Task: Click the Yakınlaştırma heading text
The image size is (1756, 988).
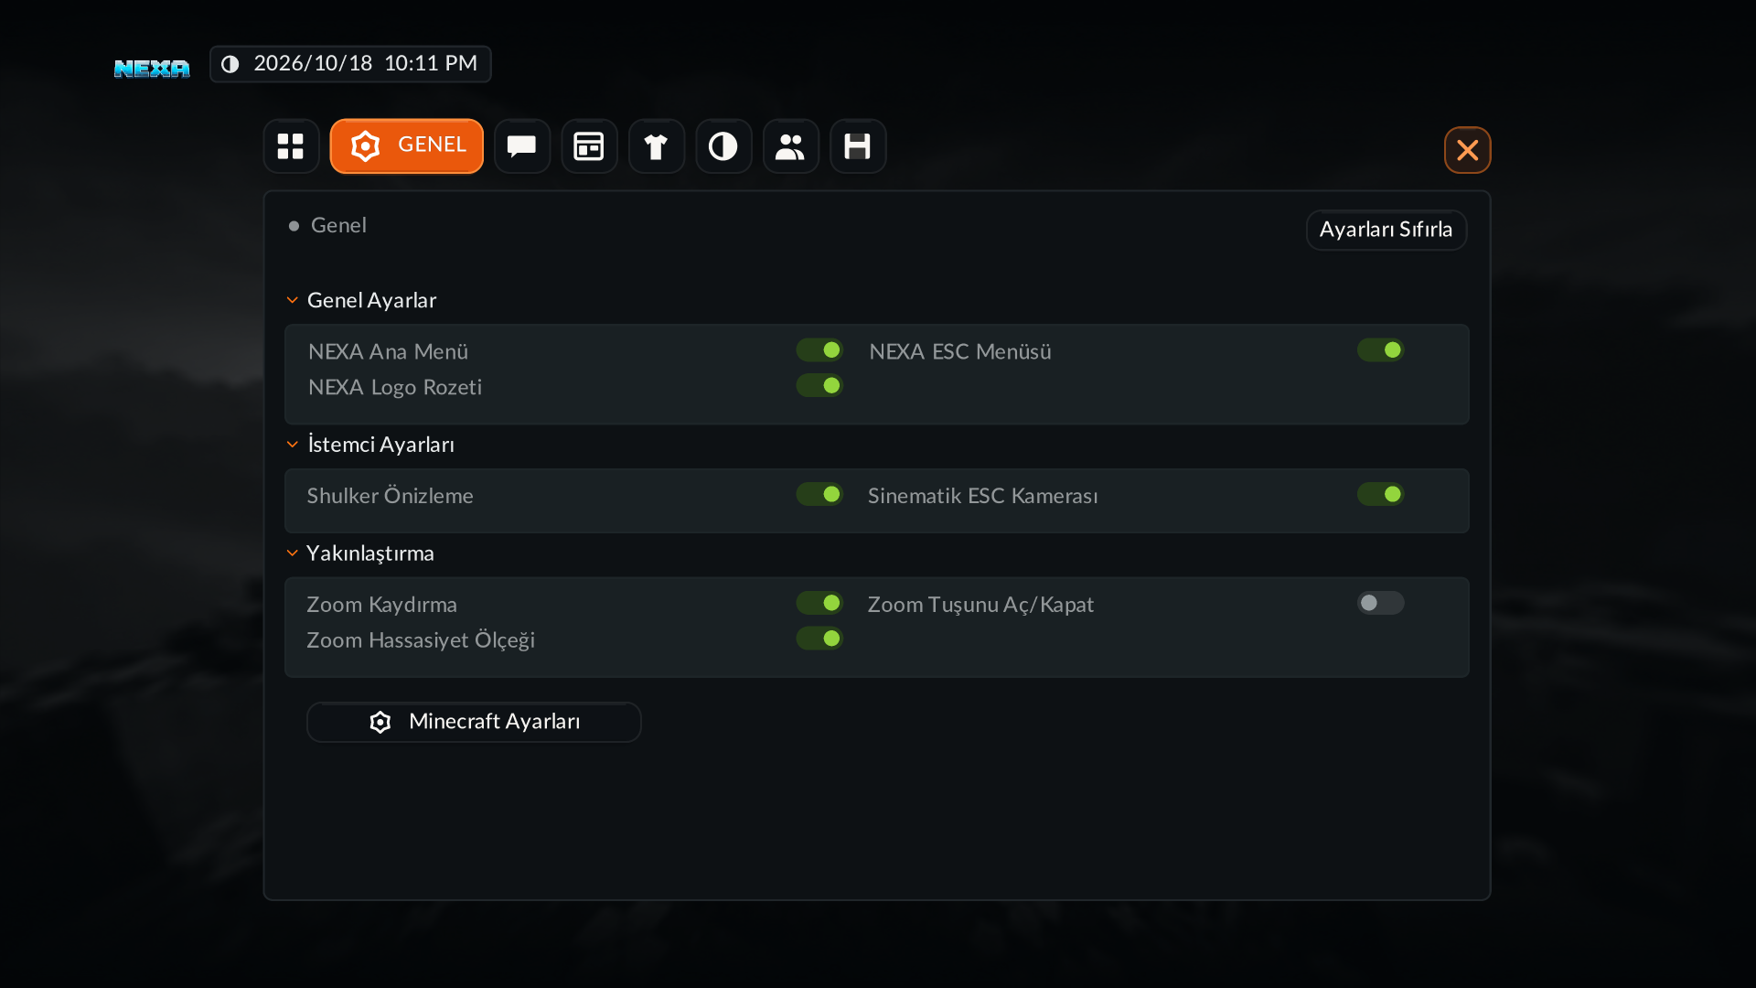Action: tap(369, 553)
